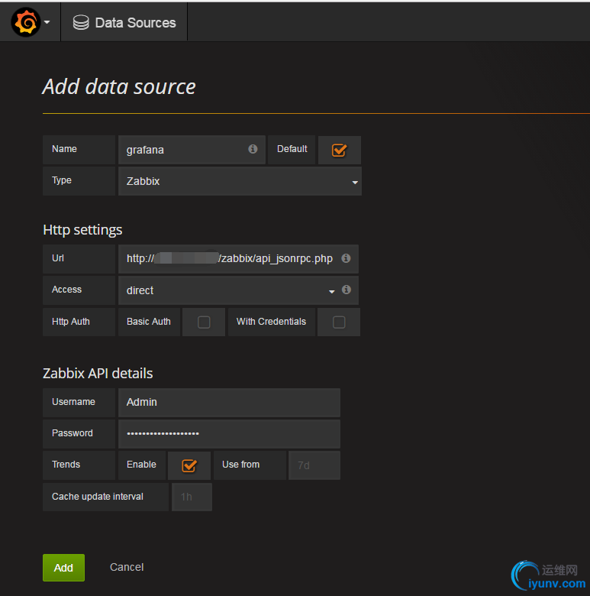
Task: Click the Data Sources database icon
Action: point(81,22)
